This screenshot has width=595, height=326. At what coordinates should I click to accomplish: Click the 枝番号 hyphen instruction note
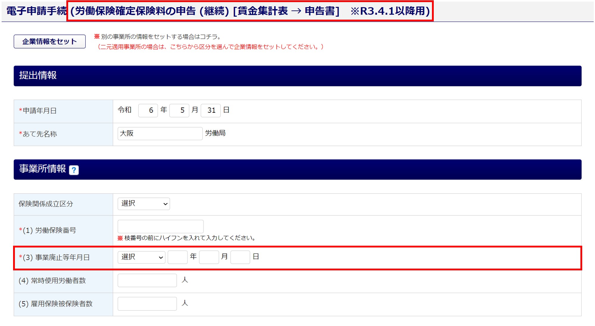tap(190, 238)
